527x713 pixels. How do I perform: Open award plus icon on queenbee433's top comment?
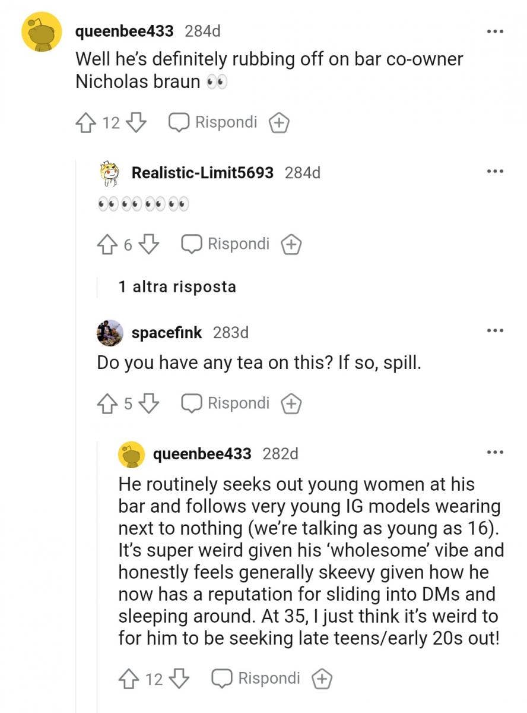(279, 123)
